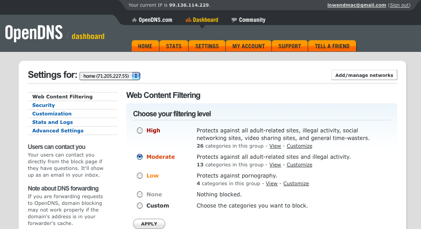Viewport: 421px width, 229px height.
Task: Click the Dashboard bar chart icon
Action: (x=188, y=20)
